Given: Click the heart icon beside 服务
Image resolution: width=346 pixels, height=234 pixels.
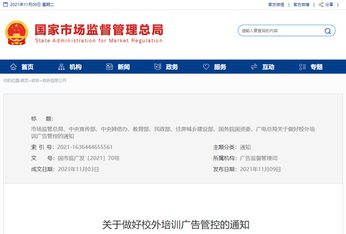Looking at the screenshot, I should click(206, 67).
